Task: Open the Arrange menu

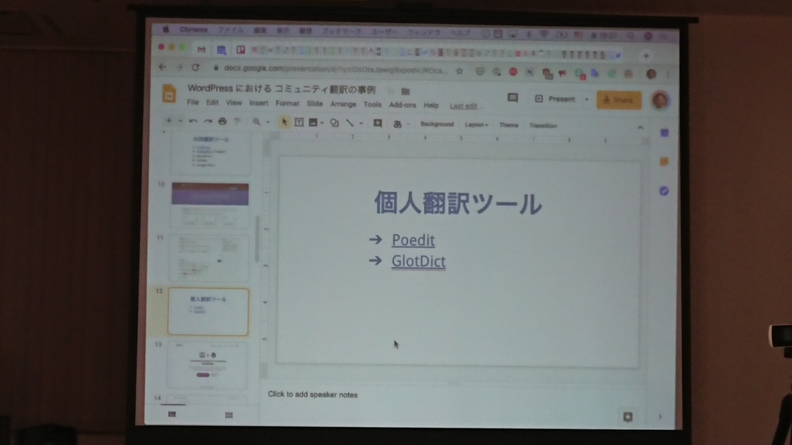Action: (343, 104)
